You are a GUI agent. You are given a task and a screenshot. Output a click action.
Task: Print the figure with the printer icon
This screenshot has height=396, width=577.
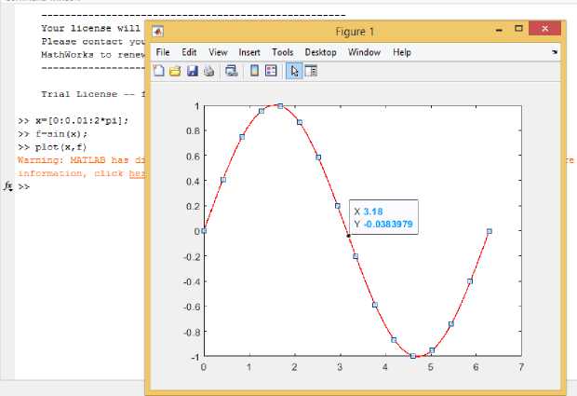[x=209, y=71]
